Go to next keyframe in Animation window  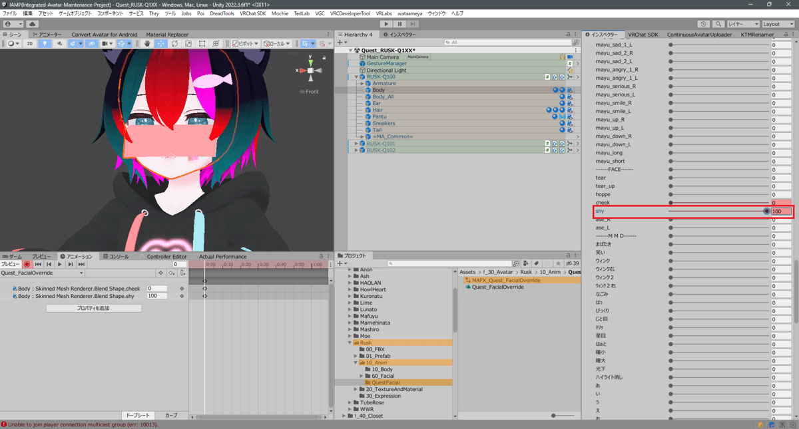[70, 264]
